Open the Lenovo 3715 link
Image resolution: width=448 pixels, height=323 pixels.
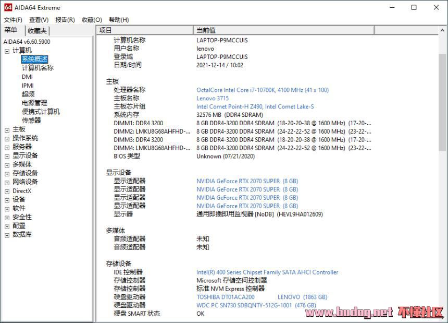coord(213,99)
